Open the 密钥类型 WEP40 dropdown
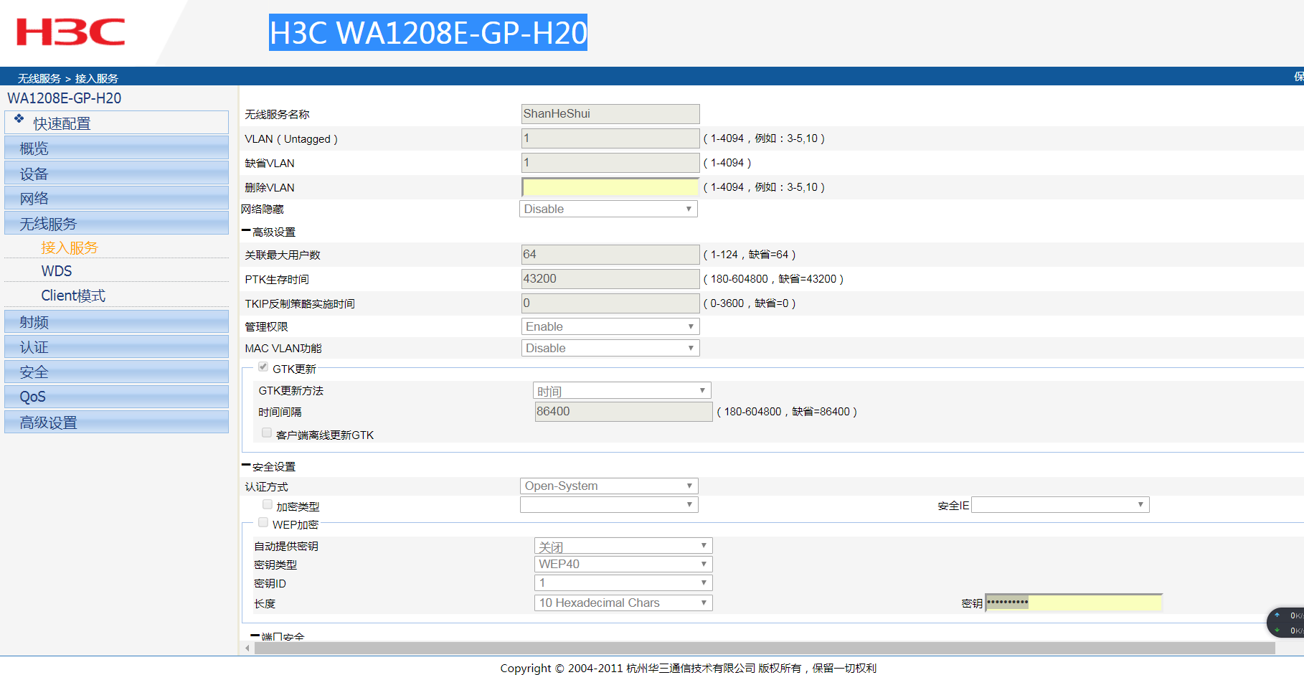 (623, 564)
